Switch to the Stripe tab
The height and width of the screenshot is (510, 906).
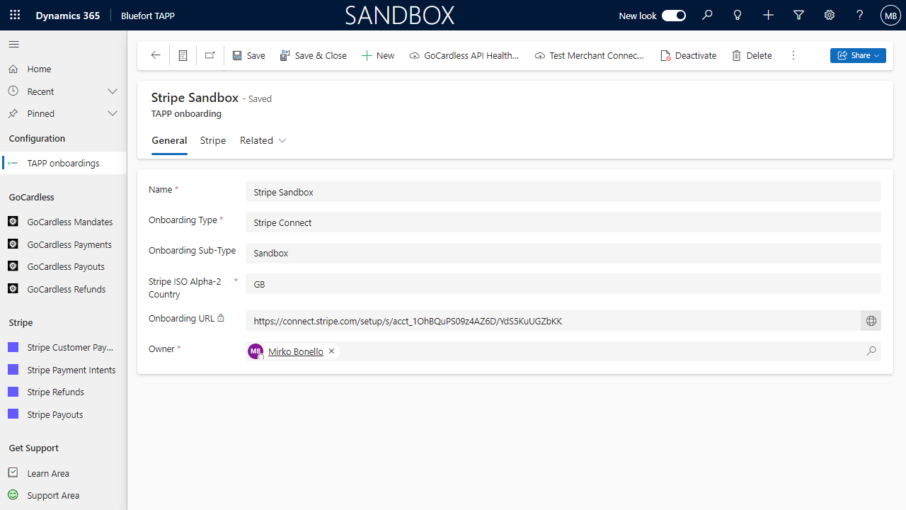[213, 140]
